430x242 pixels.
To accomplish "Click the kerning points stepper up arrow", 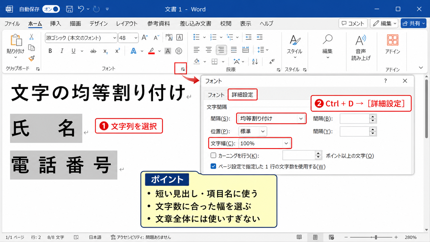I will click(318, 153).
